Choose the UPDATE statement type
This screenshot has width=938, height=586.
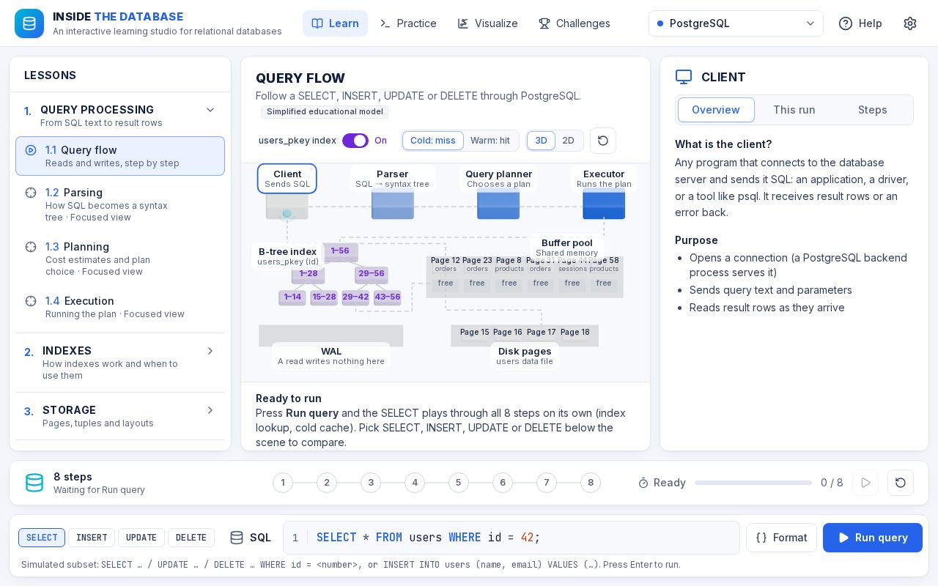141,538
